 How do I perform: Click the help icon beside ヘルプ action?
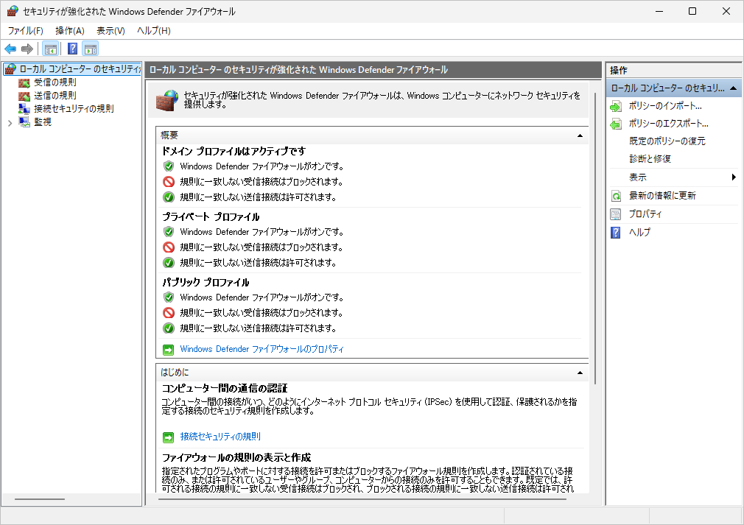point(616,233)
